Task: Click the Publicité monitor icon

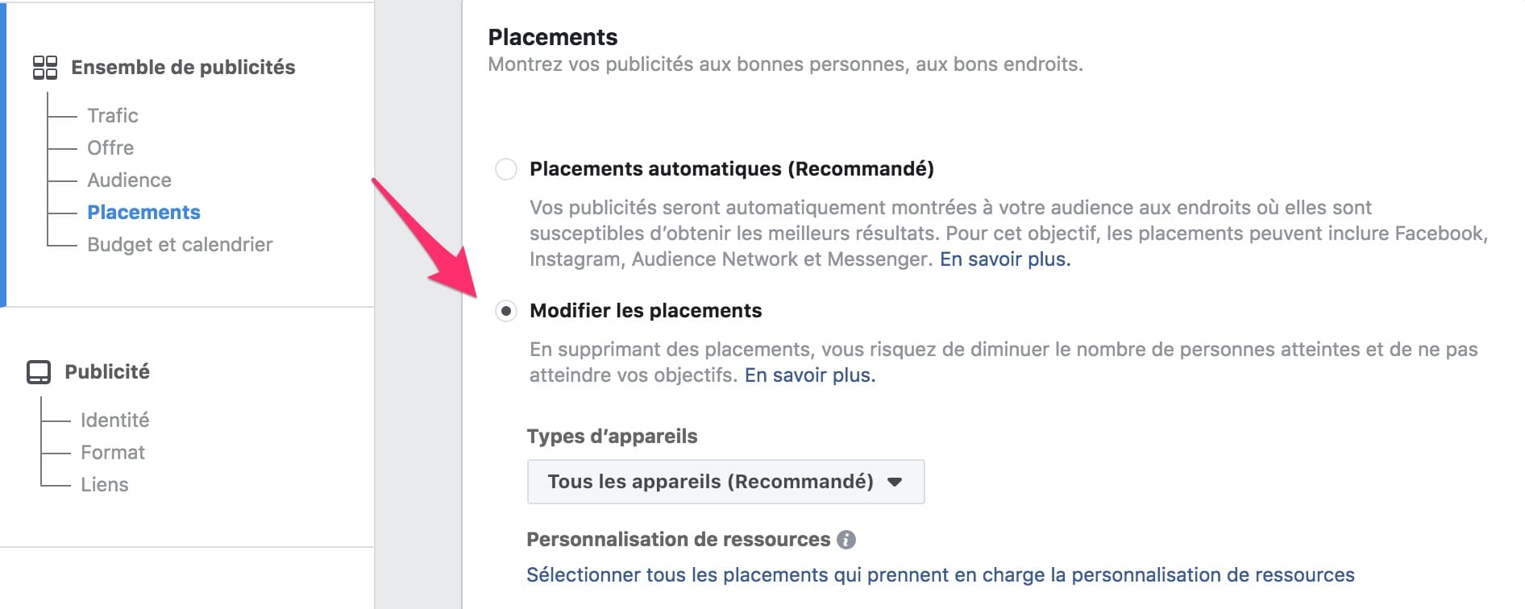Action: (39, 372)
